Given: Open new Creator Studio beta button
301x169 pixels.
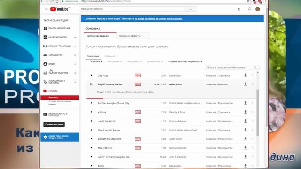Looking at the screenshot, I should point(60,137).
